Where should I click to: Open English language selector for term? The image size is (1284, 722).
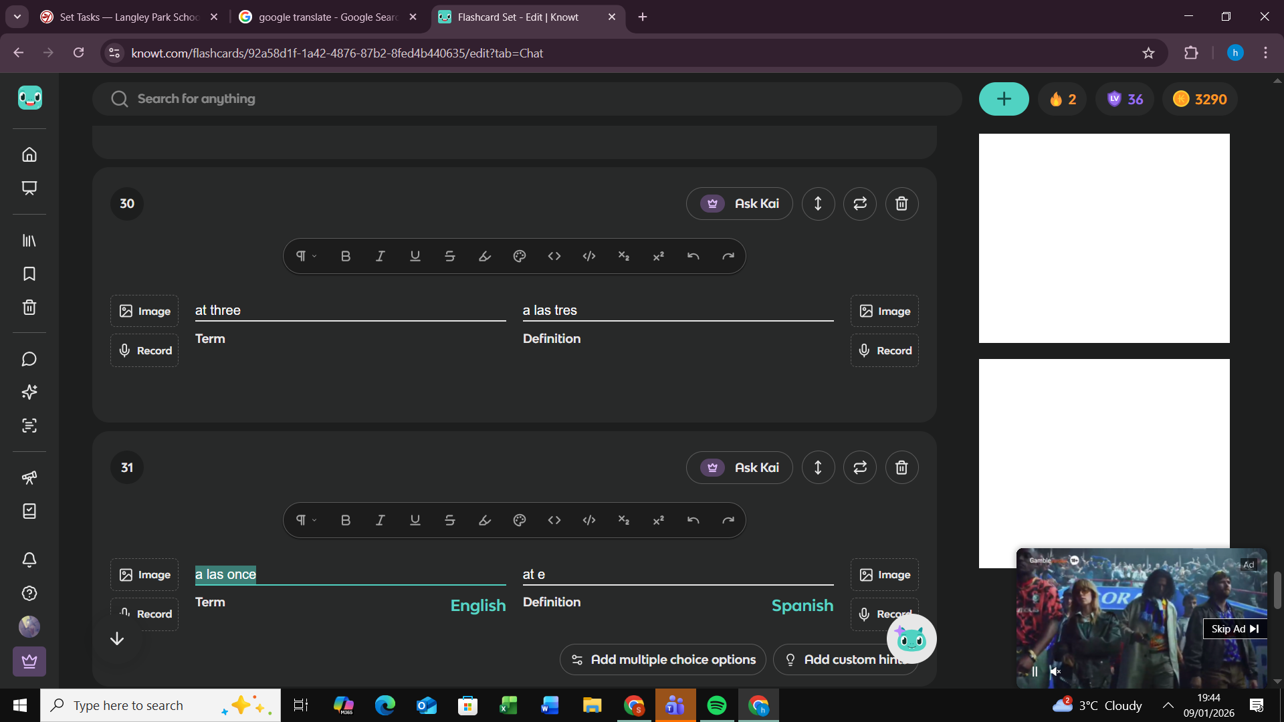pyautogui.click(x=477, y=606)
